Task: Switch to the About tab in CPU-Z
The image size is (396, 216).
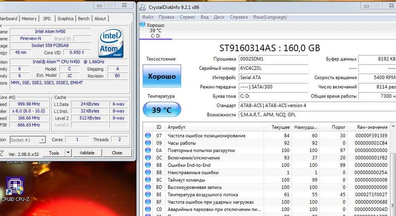Action: click(x=100, y=19)
